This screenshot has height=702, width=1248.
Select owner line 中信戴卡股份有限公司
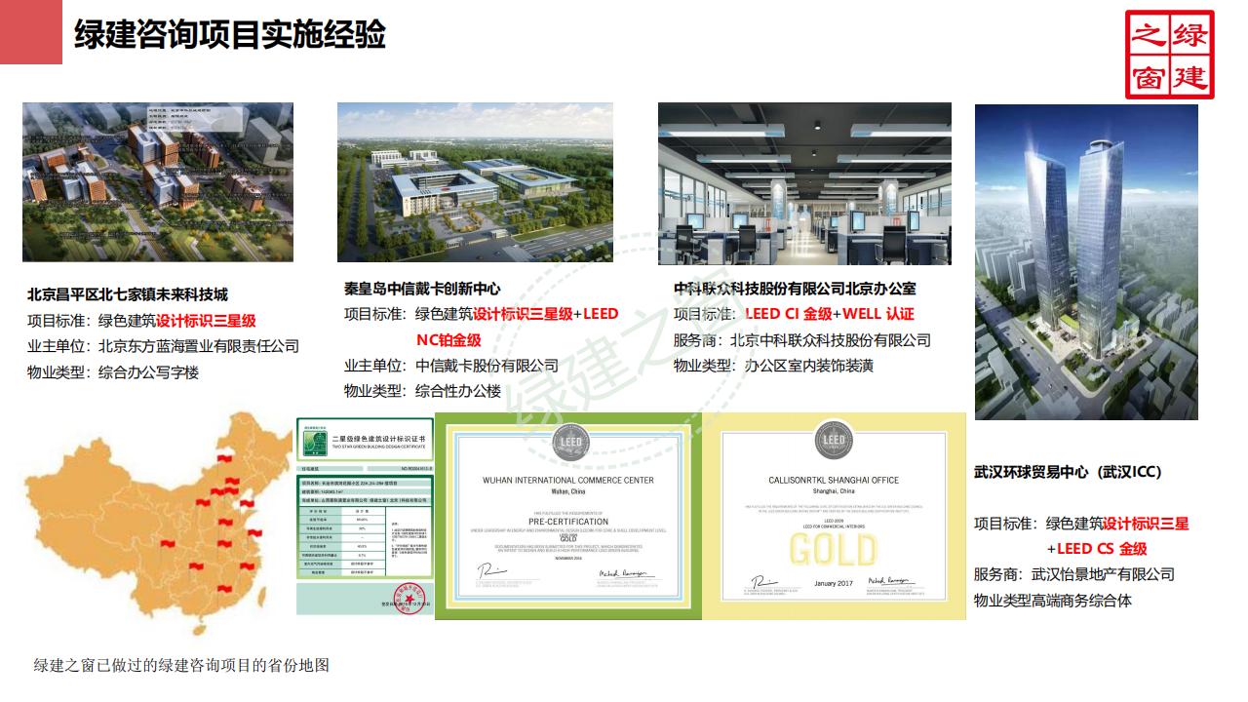[x=487, y=366]
